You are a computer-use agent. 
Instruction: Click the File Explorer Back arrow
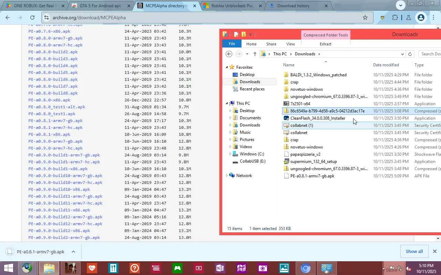[x=229, y=54]
